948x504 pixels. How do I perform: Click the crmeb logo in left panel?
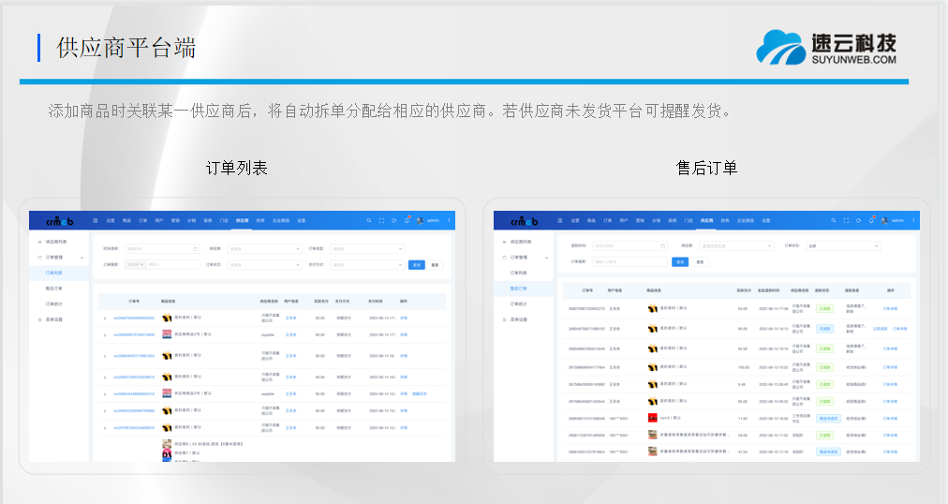pyautogui.click(x=59, y=220)
